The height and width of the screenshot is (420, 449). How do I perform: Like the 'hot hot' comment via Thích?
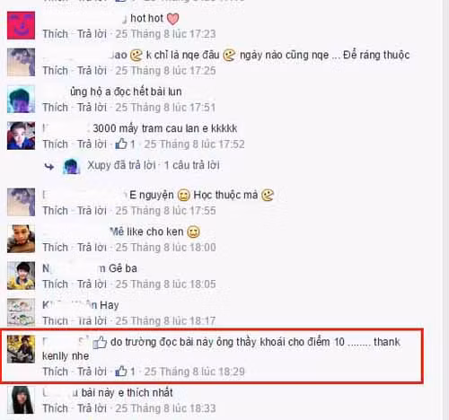pos(56,34)
